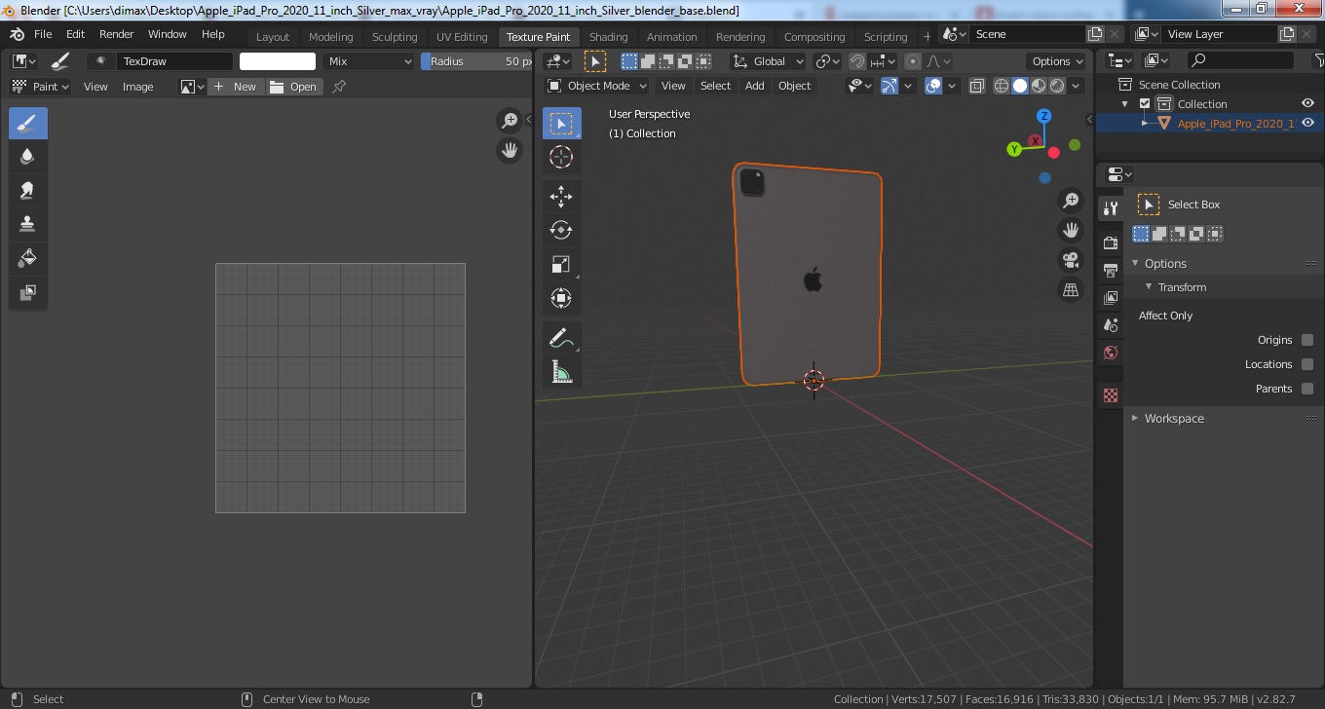Expand the Apple_iPad_Pro_2020_1 object tree
The image size is (1325, 709).
1146,124
